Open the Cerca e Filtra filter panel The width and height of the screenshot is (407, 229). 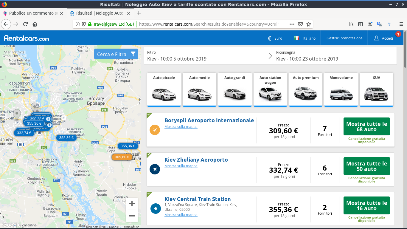(x=116, y=54)
